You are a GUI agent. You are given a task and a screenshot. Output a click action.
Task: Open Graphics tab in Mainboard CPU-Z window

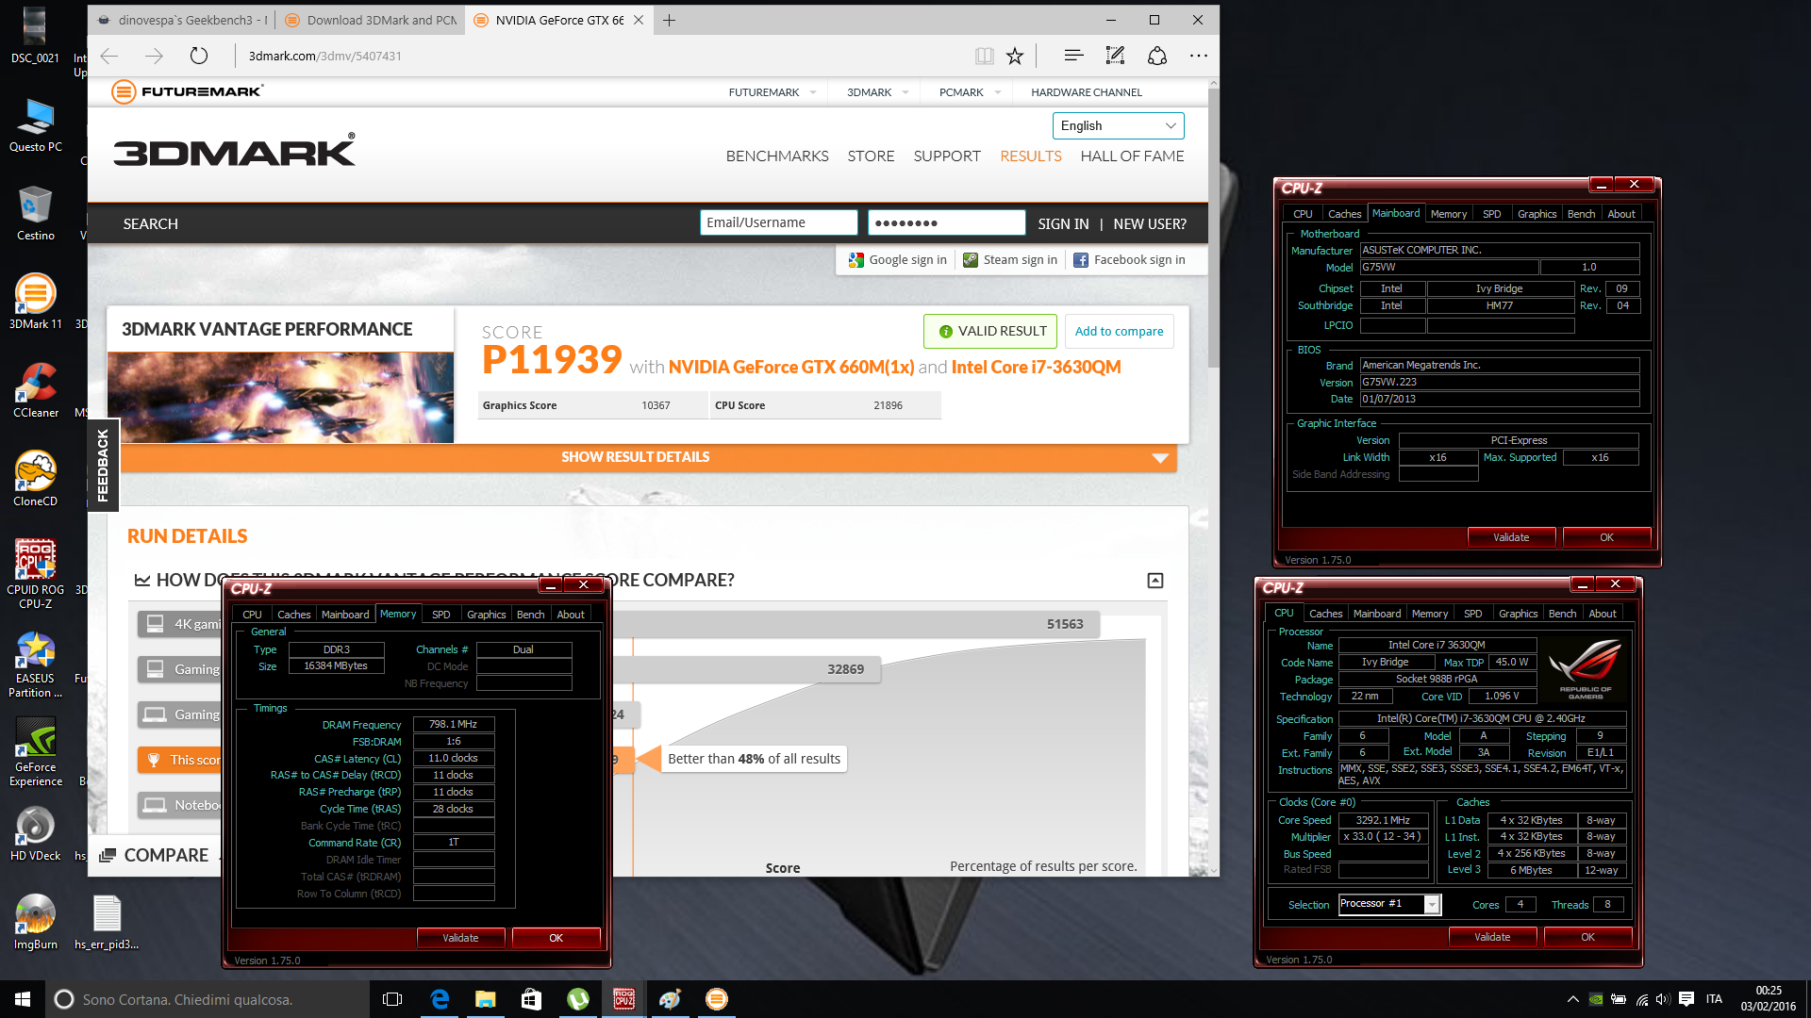(x=1537, y=214)
